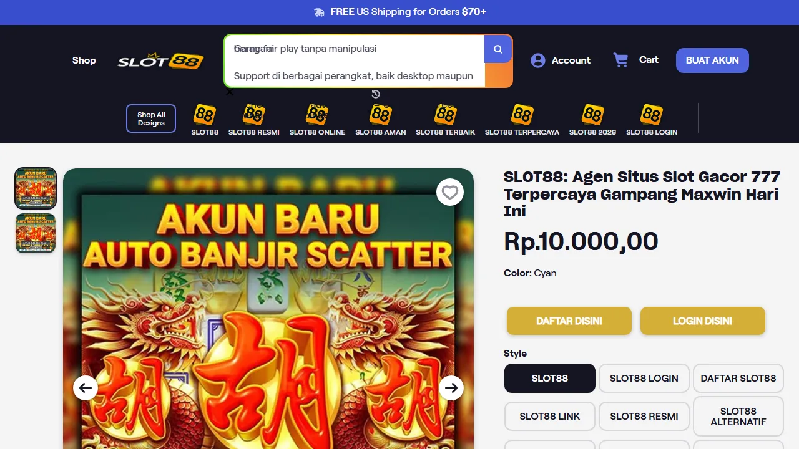The height and width of the screenshot is (449, 799).
Task: Click the SLOT88 logo in header
Action: coord(160,60)
